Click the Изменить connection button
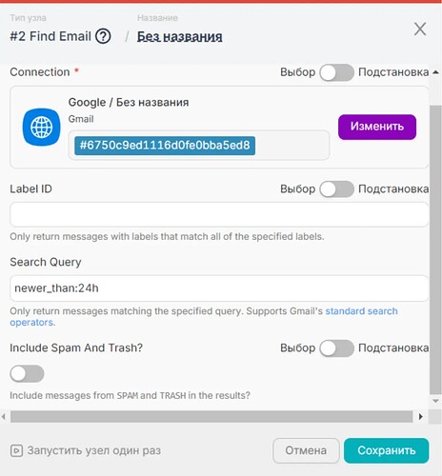This screenshot has width=442, height=476. tap(377, 127)
